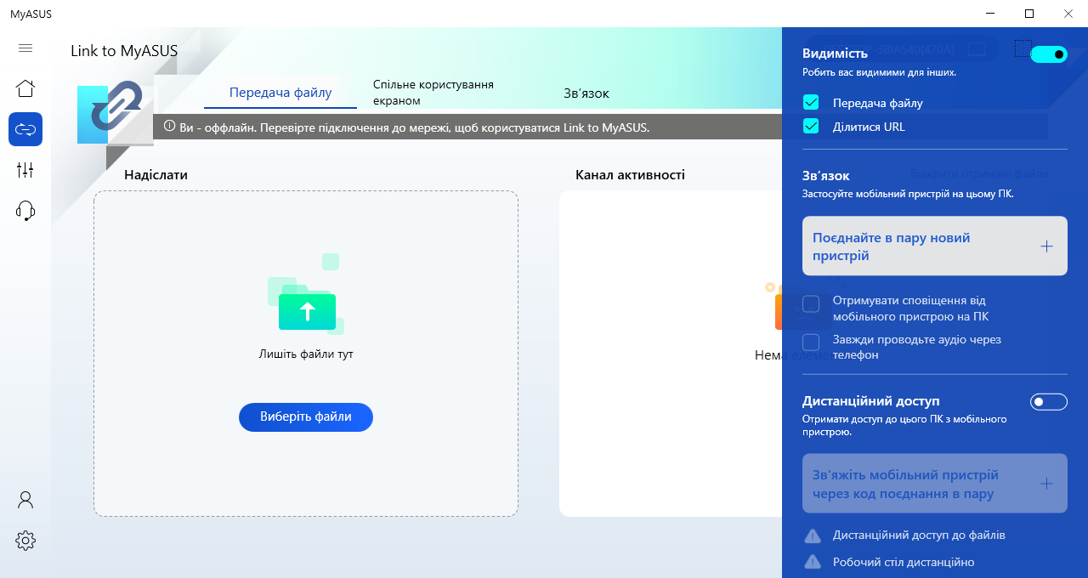
Task: Check Отримувати сповіщення від мобільного пристрою
Action: (811, 303)
